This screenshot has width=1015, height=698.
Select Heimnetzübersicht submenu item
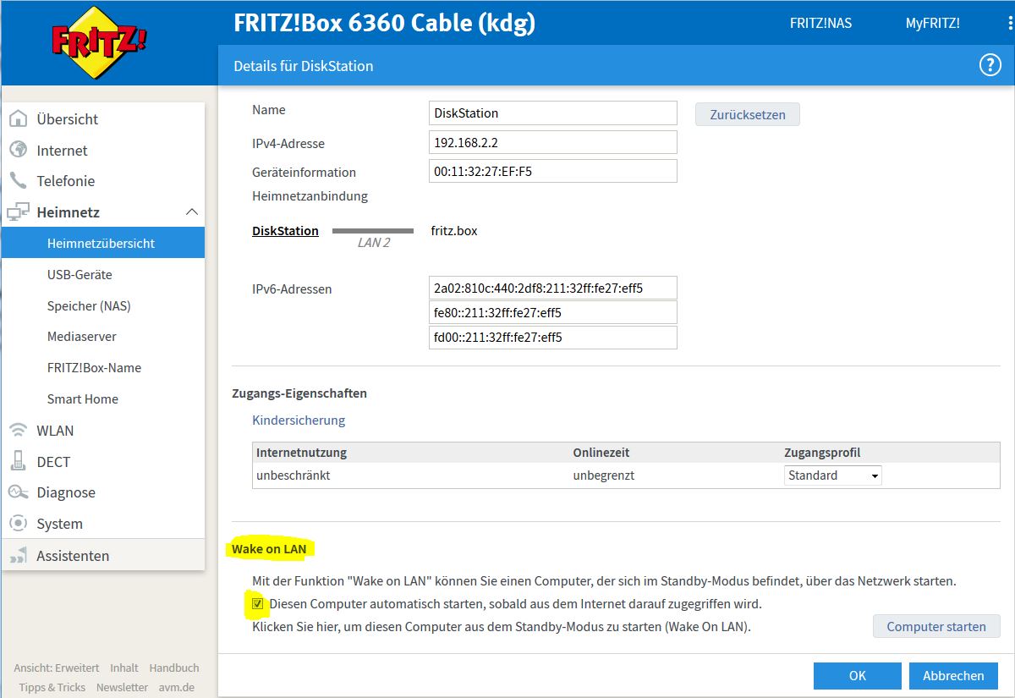point(102,243)
